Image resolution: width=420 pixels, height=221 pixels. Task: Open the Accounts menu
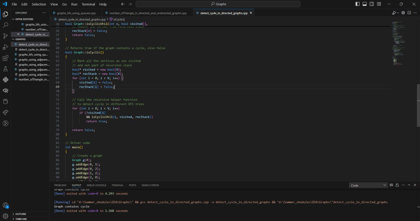(x=6, y=205)
